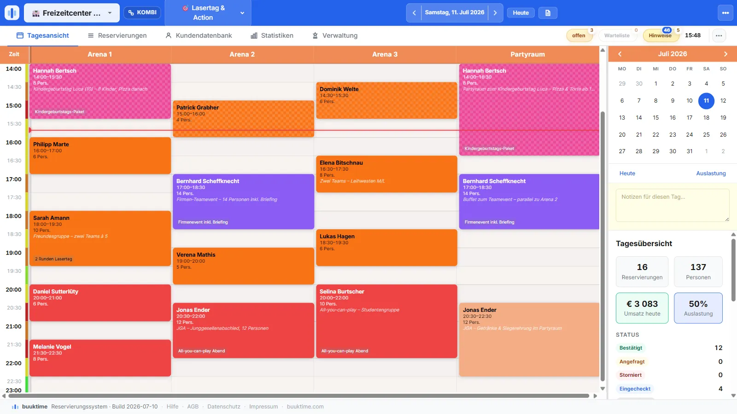Click the buuktime logo icon
The width and height of the screenshot is (737, 414).
pos(12,13)
